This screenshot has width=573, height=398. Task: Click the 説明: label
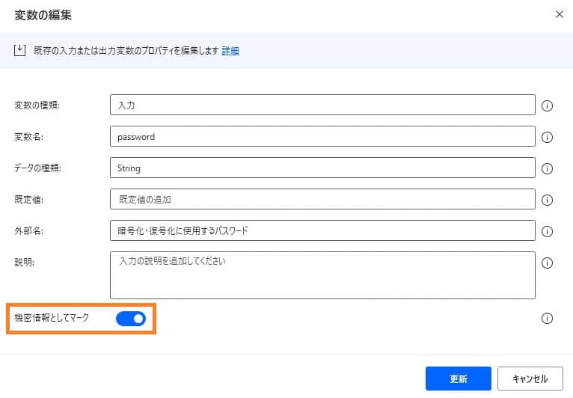24,263
